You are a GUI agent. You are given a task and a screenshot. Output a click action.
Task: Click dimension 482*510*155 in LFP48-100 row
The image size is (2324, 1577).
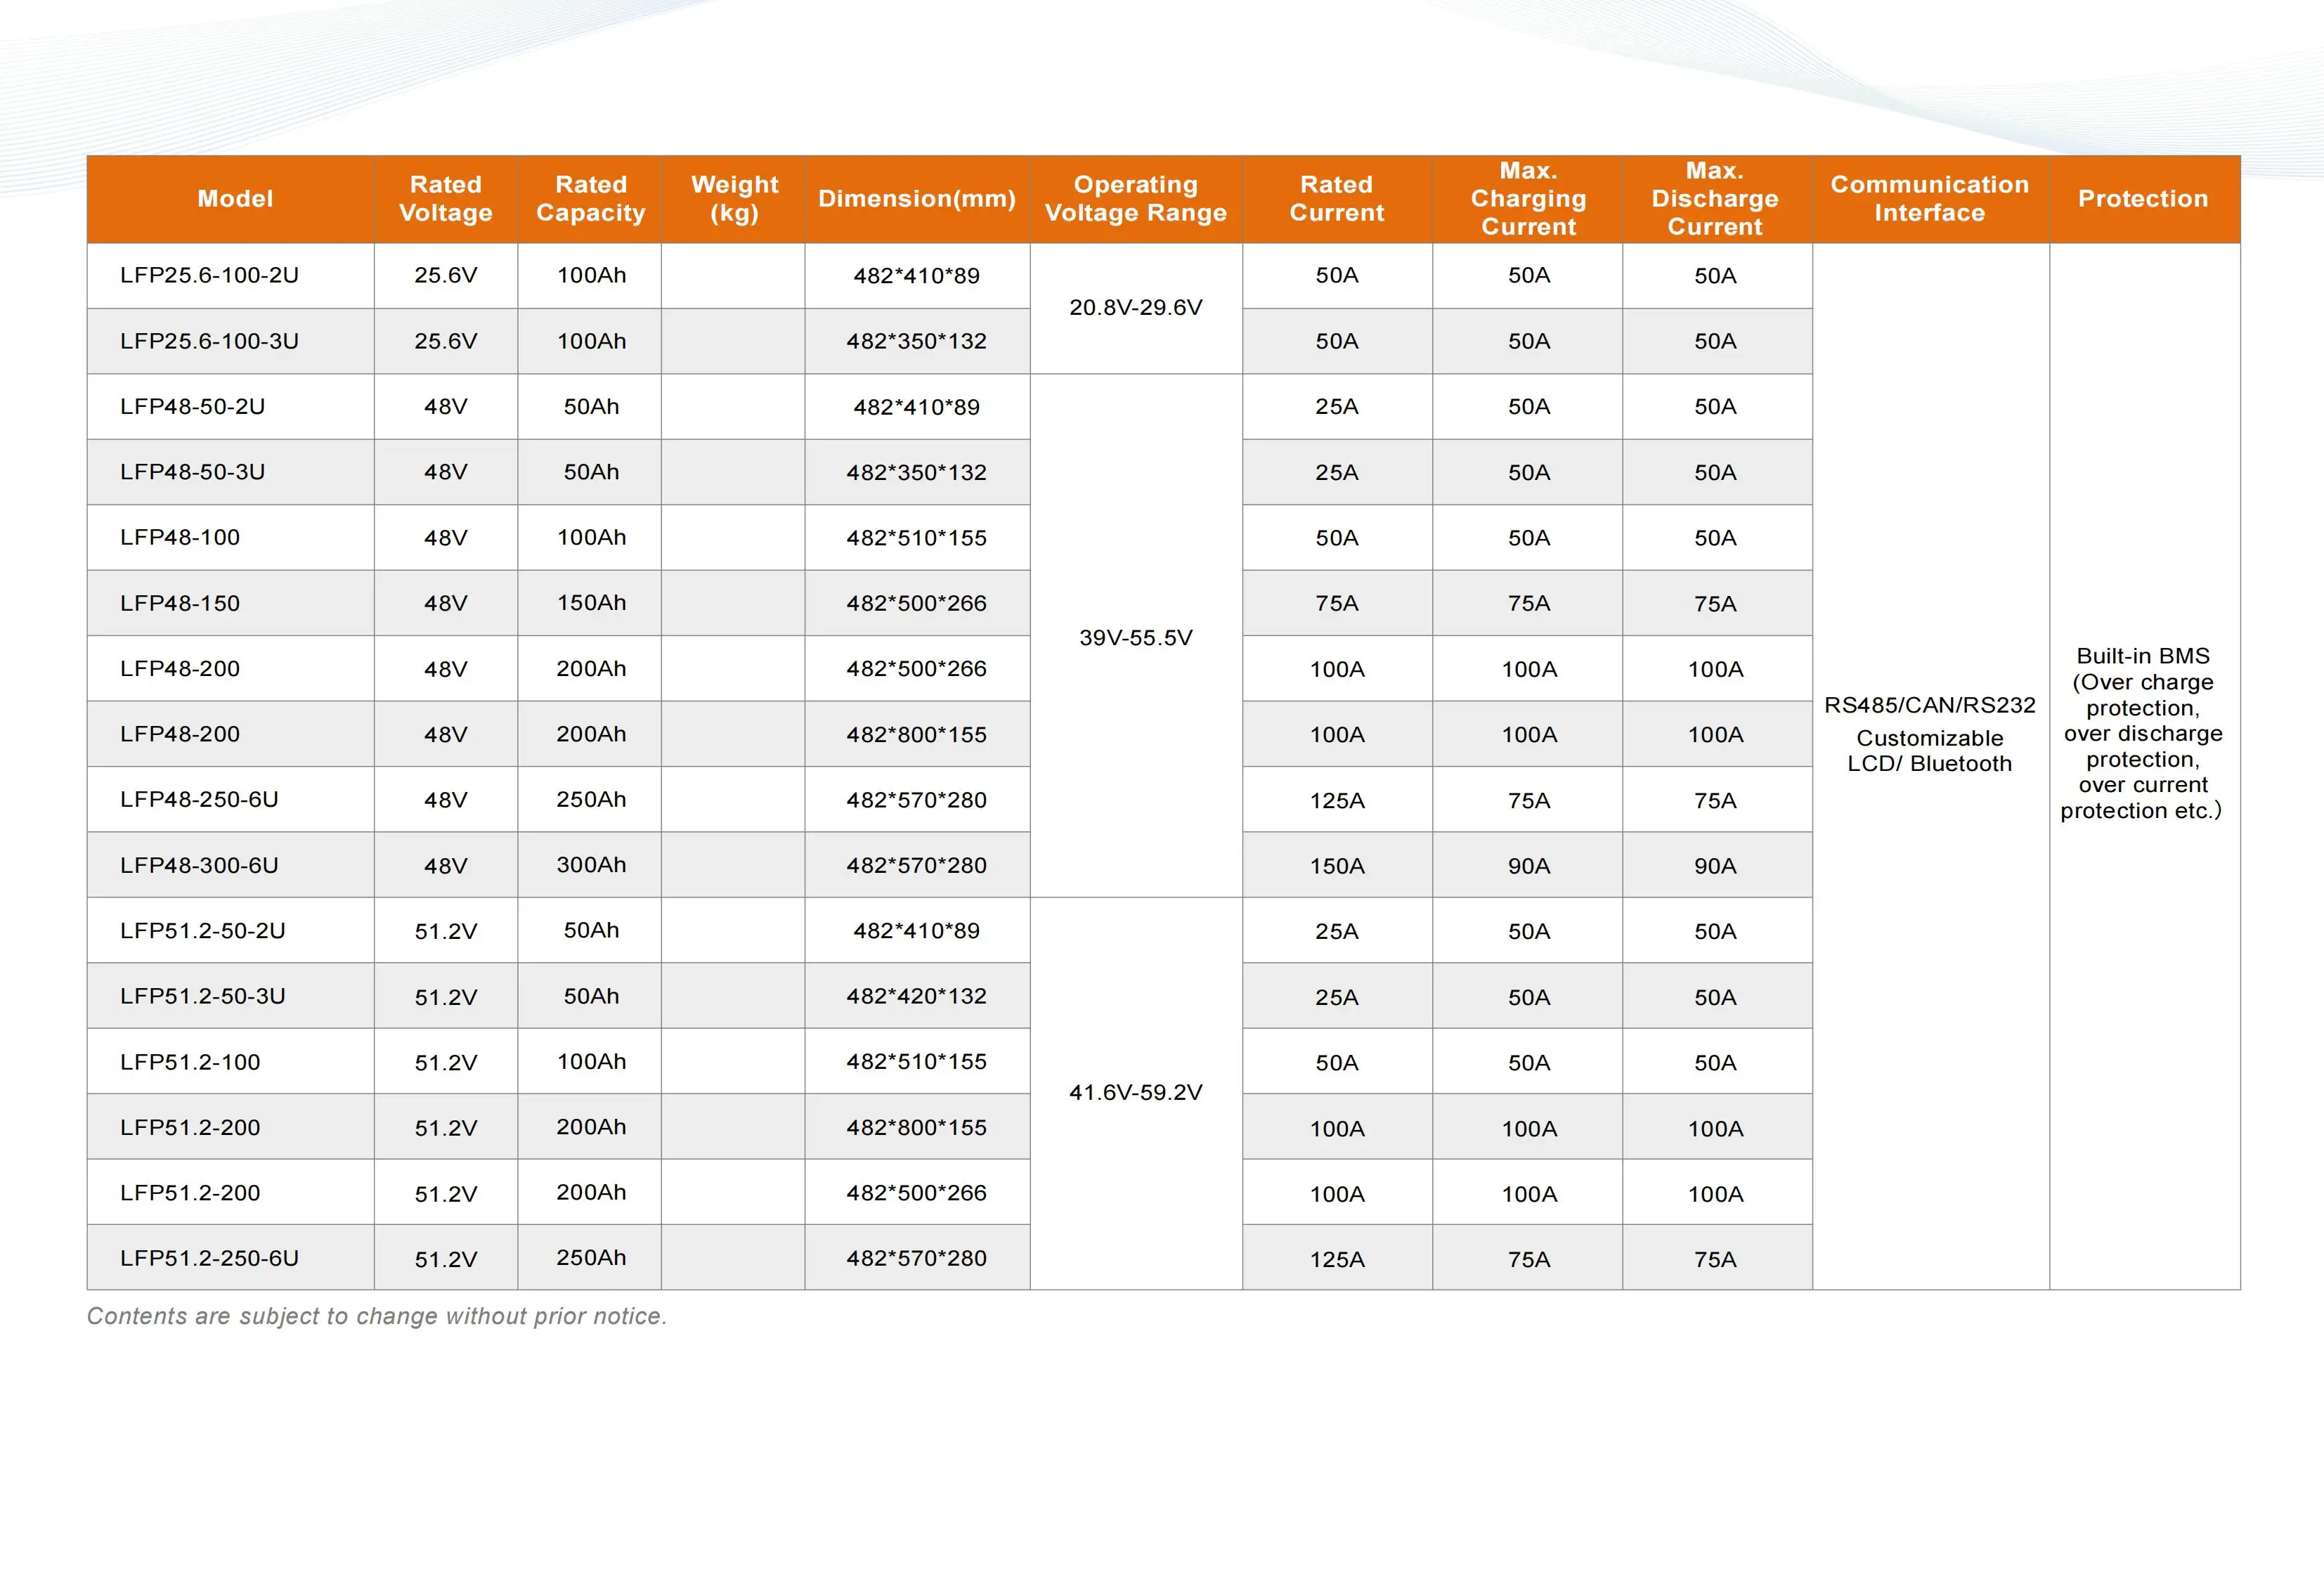click(x=917, y=538)
